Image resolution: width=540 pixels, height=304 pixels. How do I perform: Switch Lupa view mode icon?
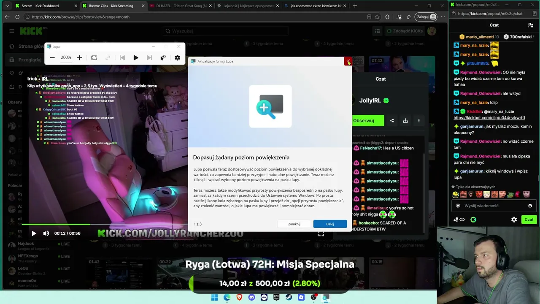(x=94, y=58)
